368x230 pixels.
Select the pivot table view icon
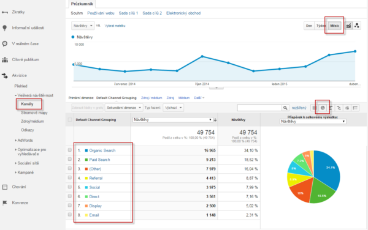point(355,108)
